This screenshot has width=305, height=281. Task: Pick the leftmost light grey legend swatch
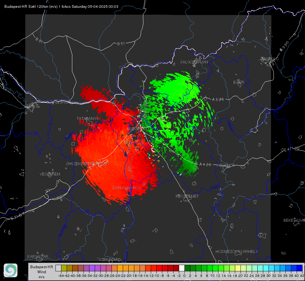[58, 268]
